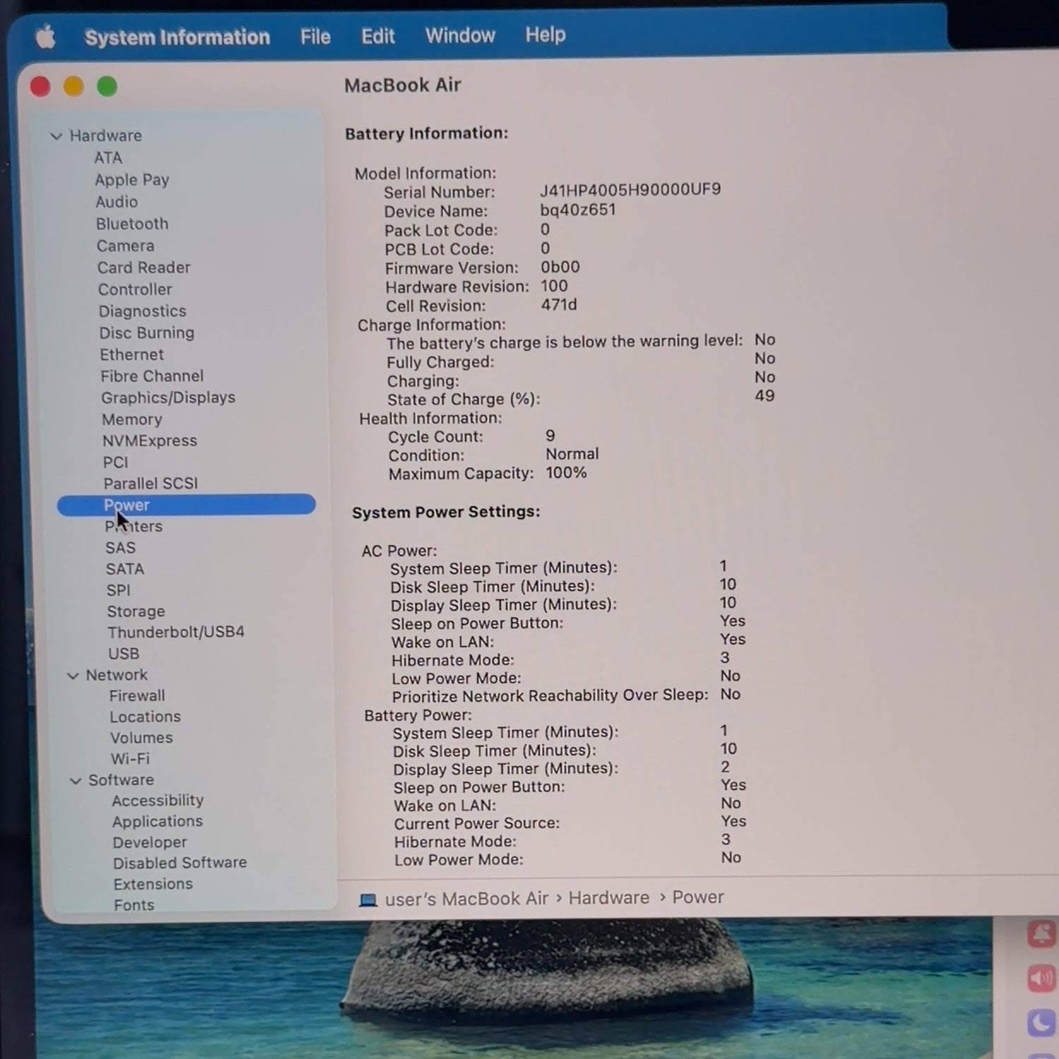Select SATA in the sidebar

click(125, 569)
